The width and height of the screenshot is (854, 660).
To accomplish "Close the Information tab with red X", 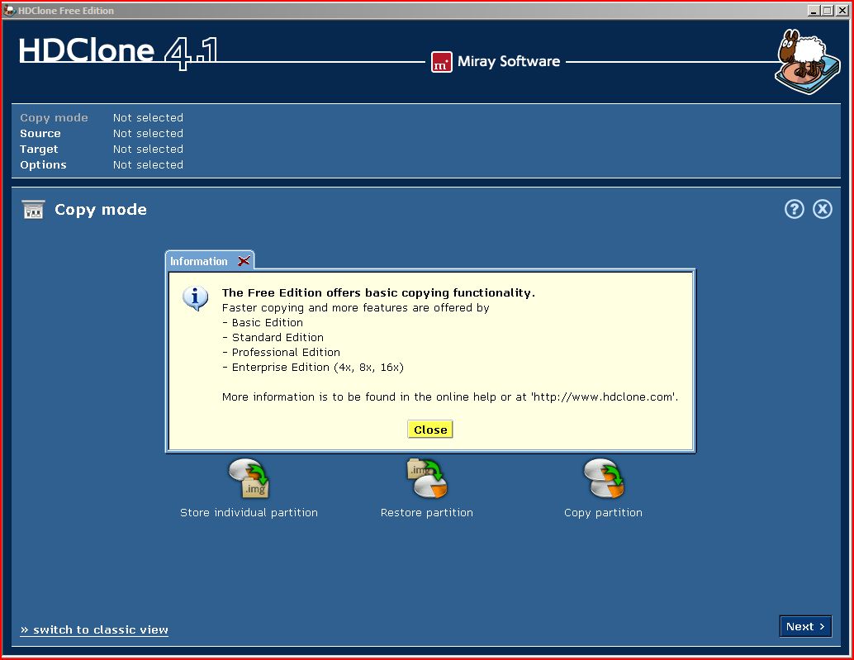I will click(x=244, y=261).
